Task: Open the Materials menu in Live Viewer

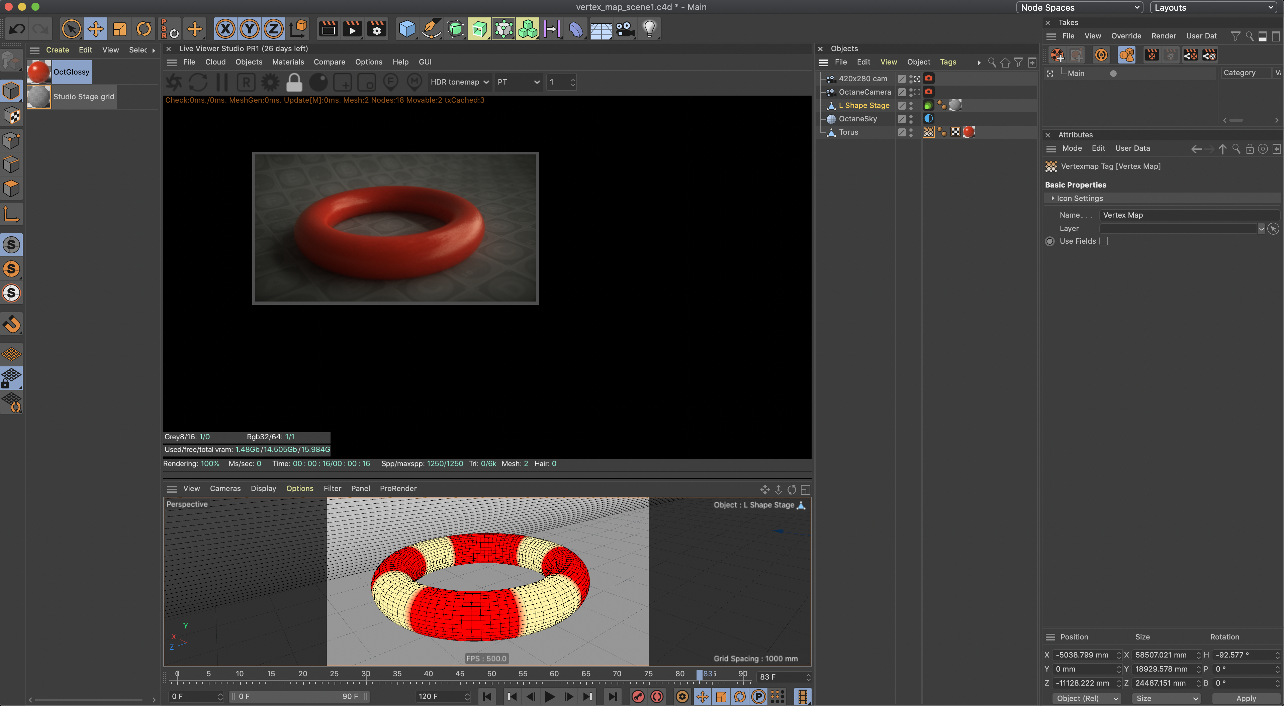Action: pyautogui.click(x=288, y=62)
